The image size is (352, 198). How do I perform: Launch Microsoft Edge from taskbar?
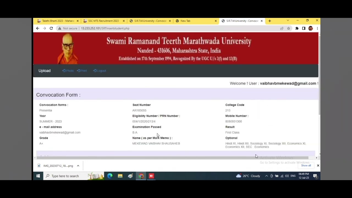[110, 176]
